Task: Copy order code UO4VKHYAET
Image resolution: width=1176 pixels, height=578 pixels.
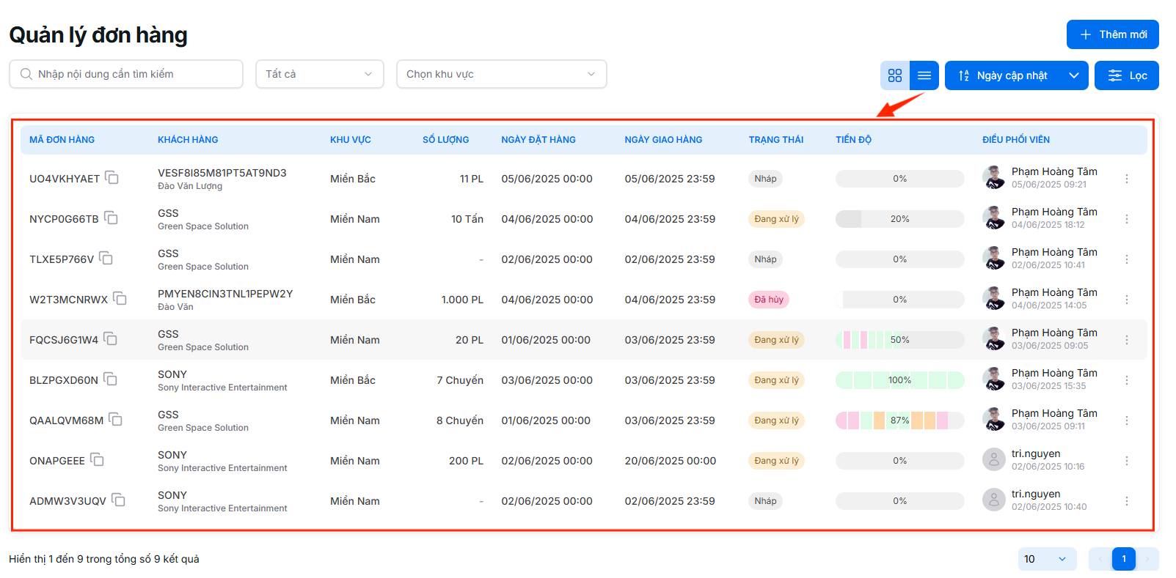Action: (x=112, y=178)
